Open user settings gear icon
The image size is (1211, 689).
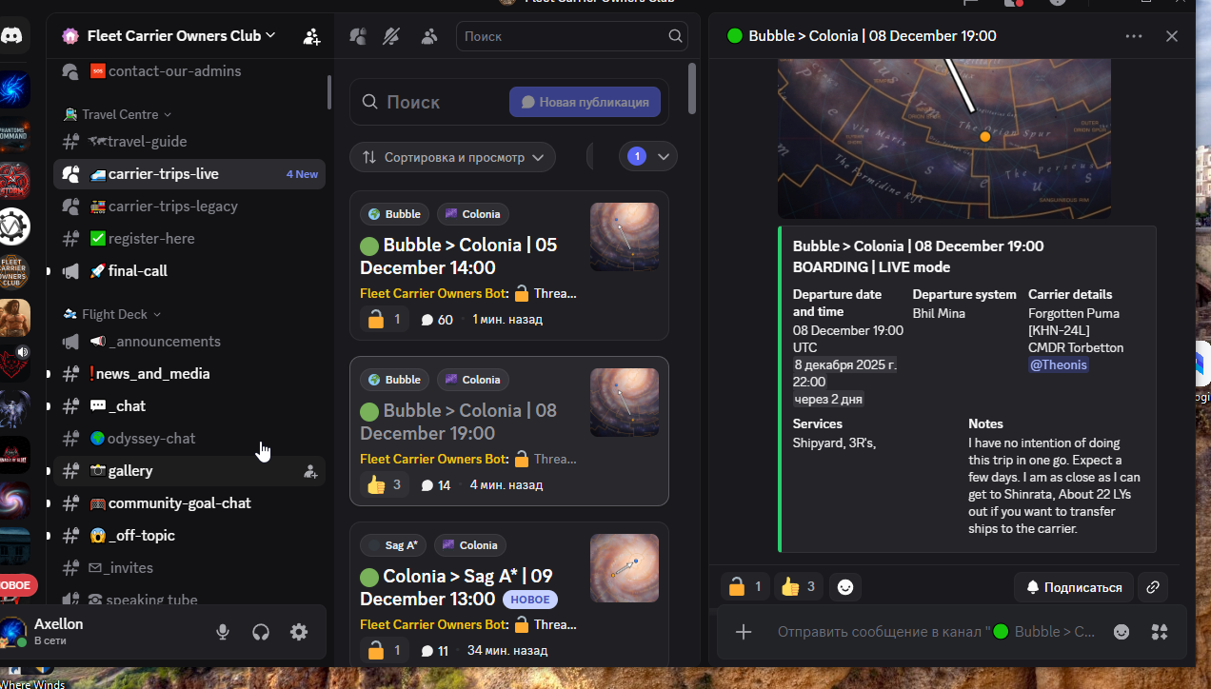tap(299, 632)
